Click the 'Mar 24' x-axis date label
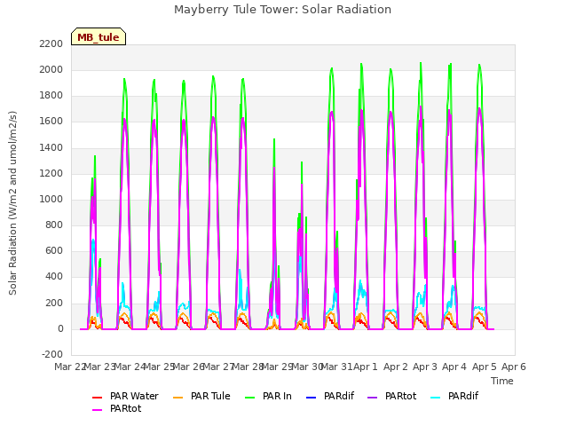This screenshot has width=568, height=426. pyautogui.click(x=130, y=367)
